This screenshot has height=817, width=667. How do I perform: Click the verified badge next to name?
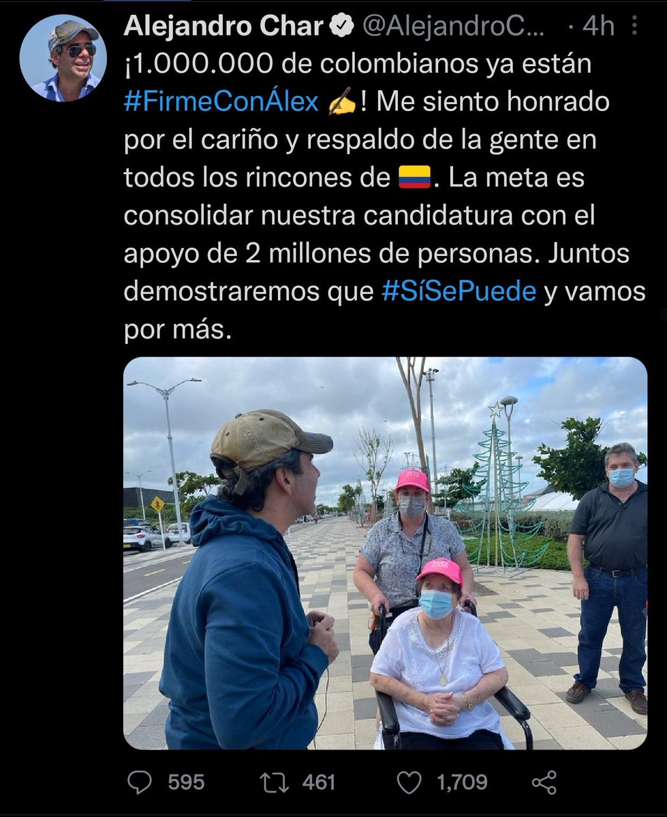[x=341, y=27]
